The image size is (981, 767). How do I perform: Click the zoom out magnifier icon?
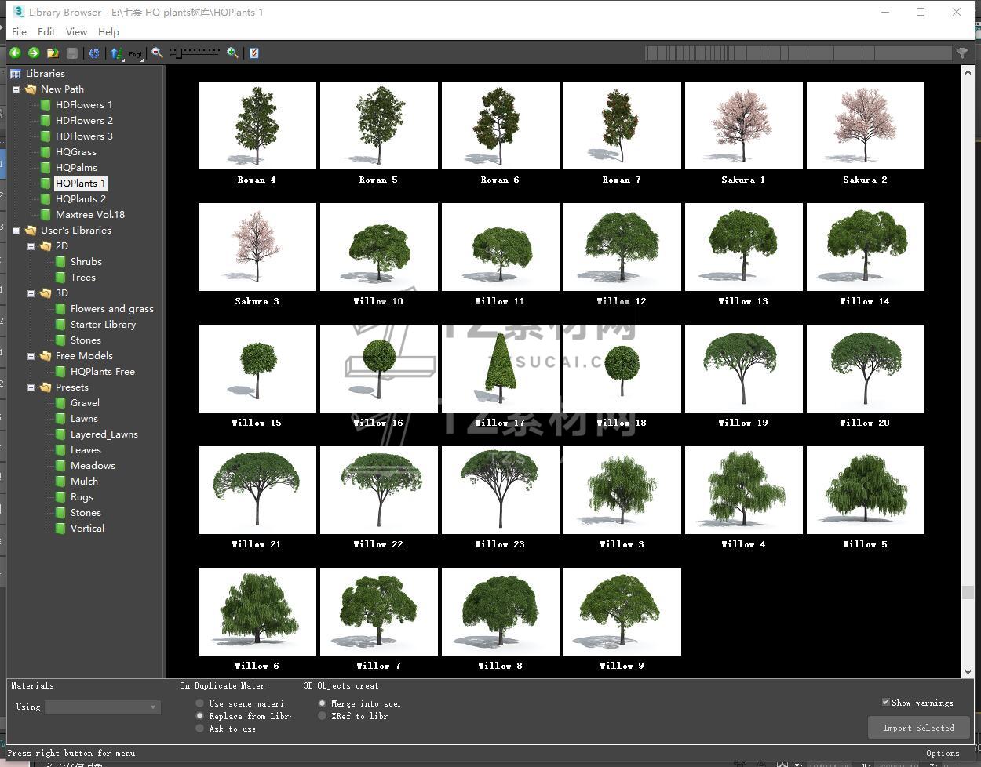(x=157, y=53)
